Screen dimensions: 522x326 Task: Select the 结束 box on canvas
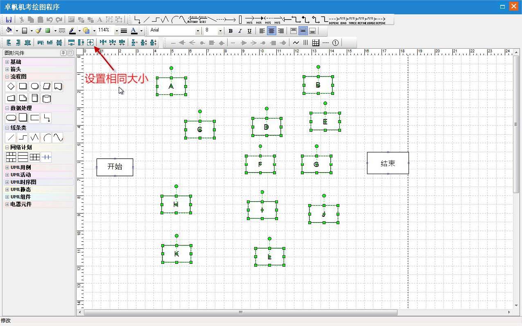tap(388, 163)
